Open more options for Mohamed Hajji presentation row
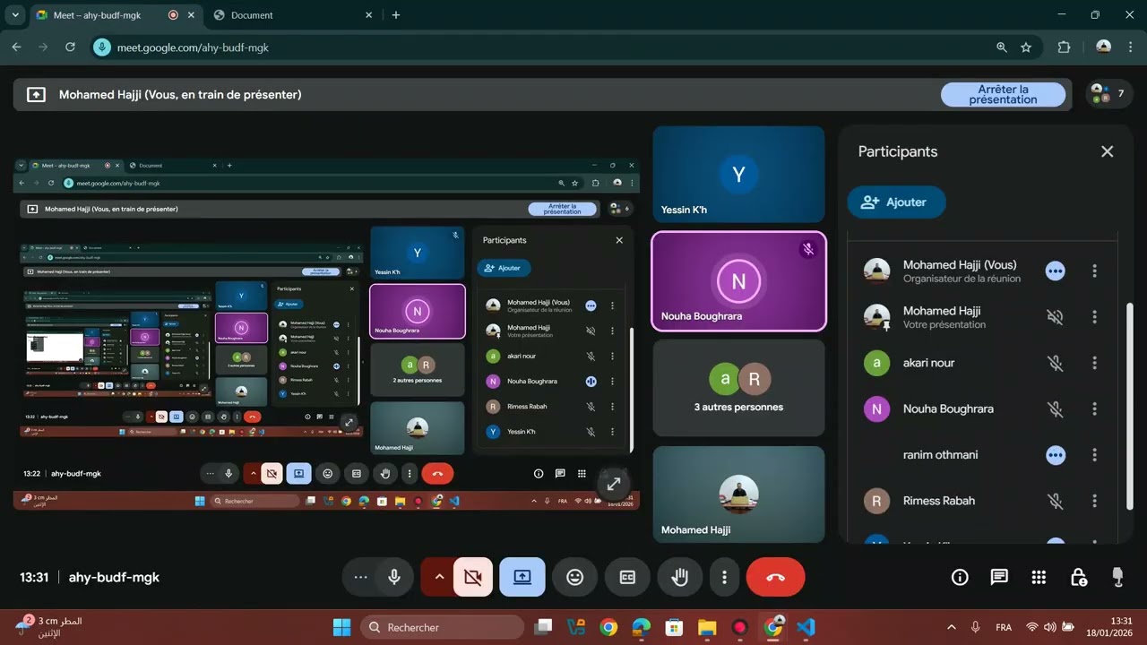 pos(1094,317)
